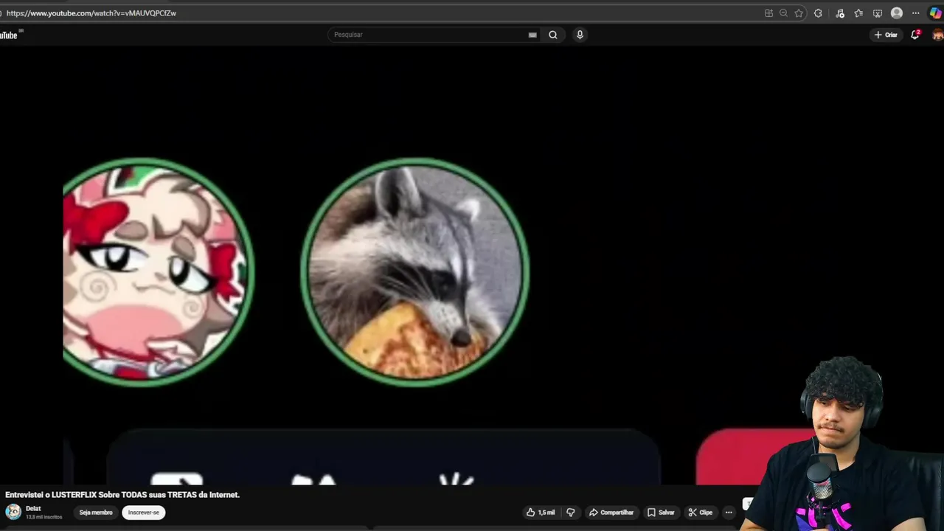Screen dimensions: 944x531
Task: Open the Copilot icon
Action: 935,13
